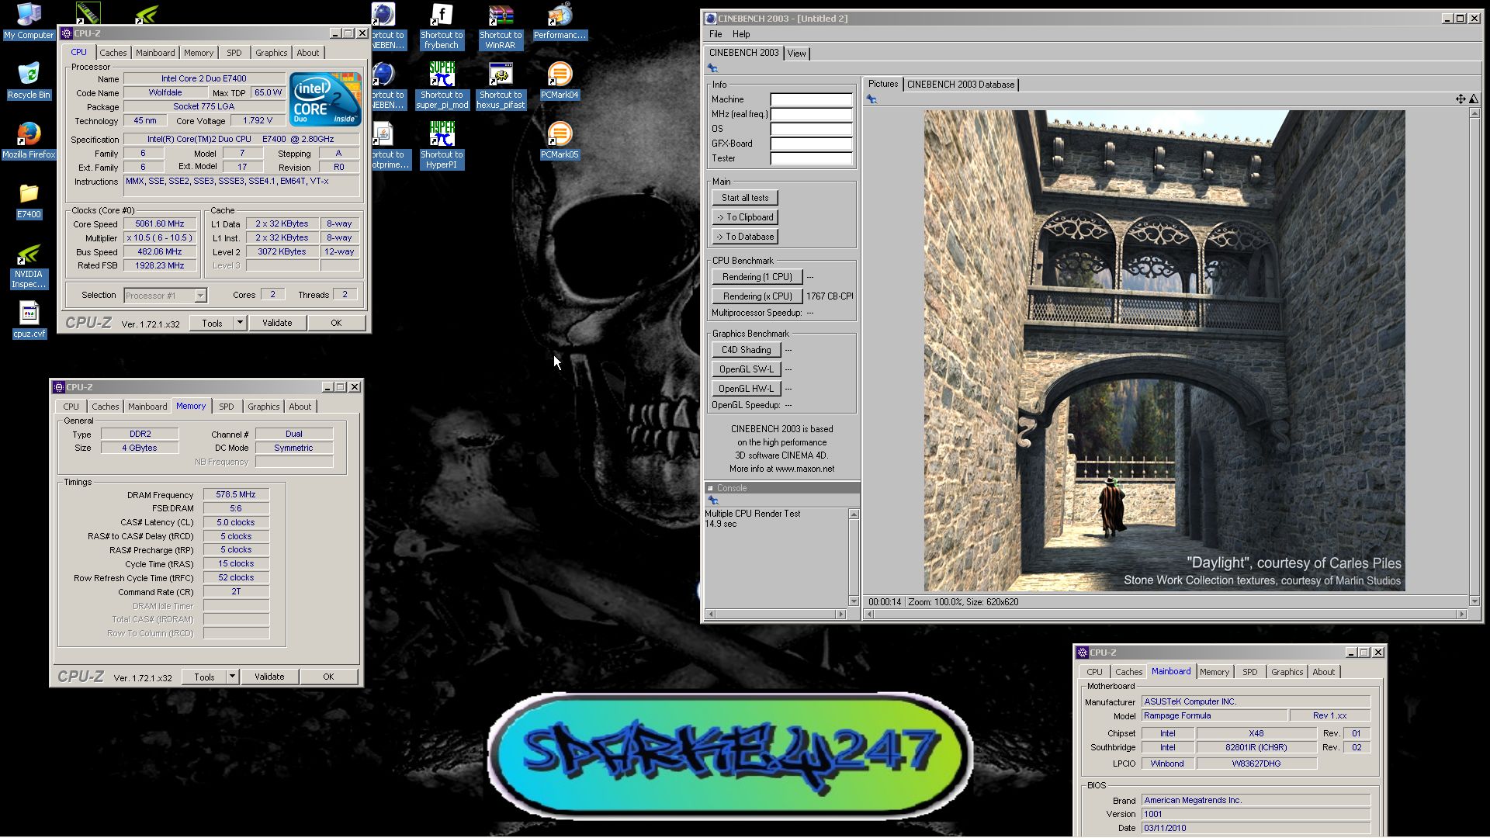Open Shortcut to WinRAR icon
Screen dimensions: 1490x838
(x=501, y=26)
